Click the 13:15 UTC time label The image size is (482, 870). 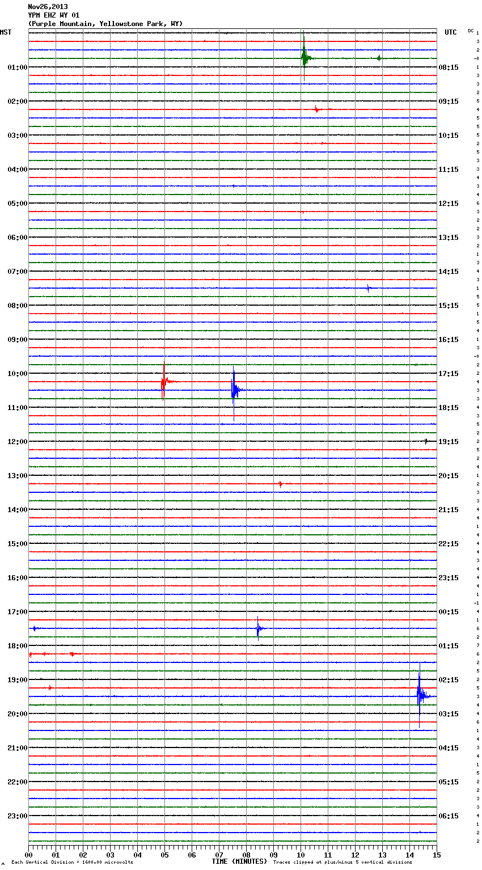coord(449,237)
